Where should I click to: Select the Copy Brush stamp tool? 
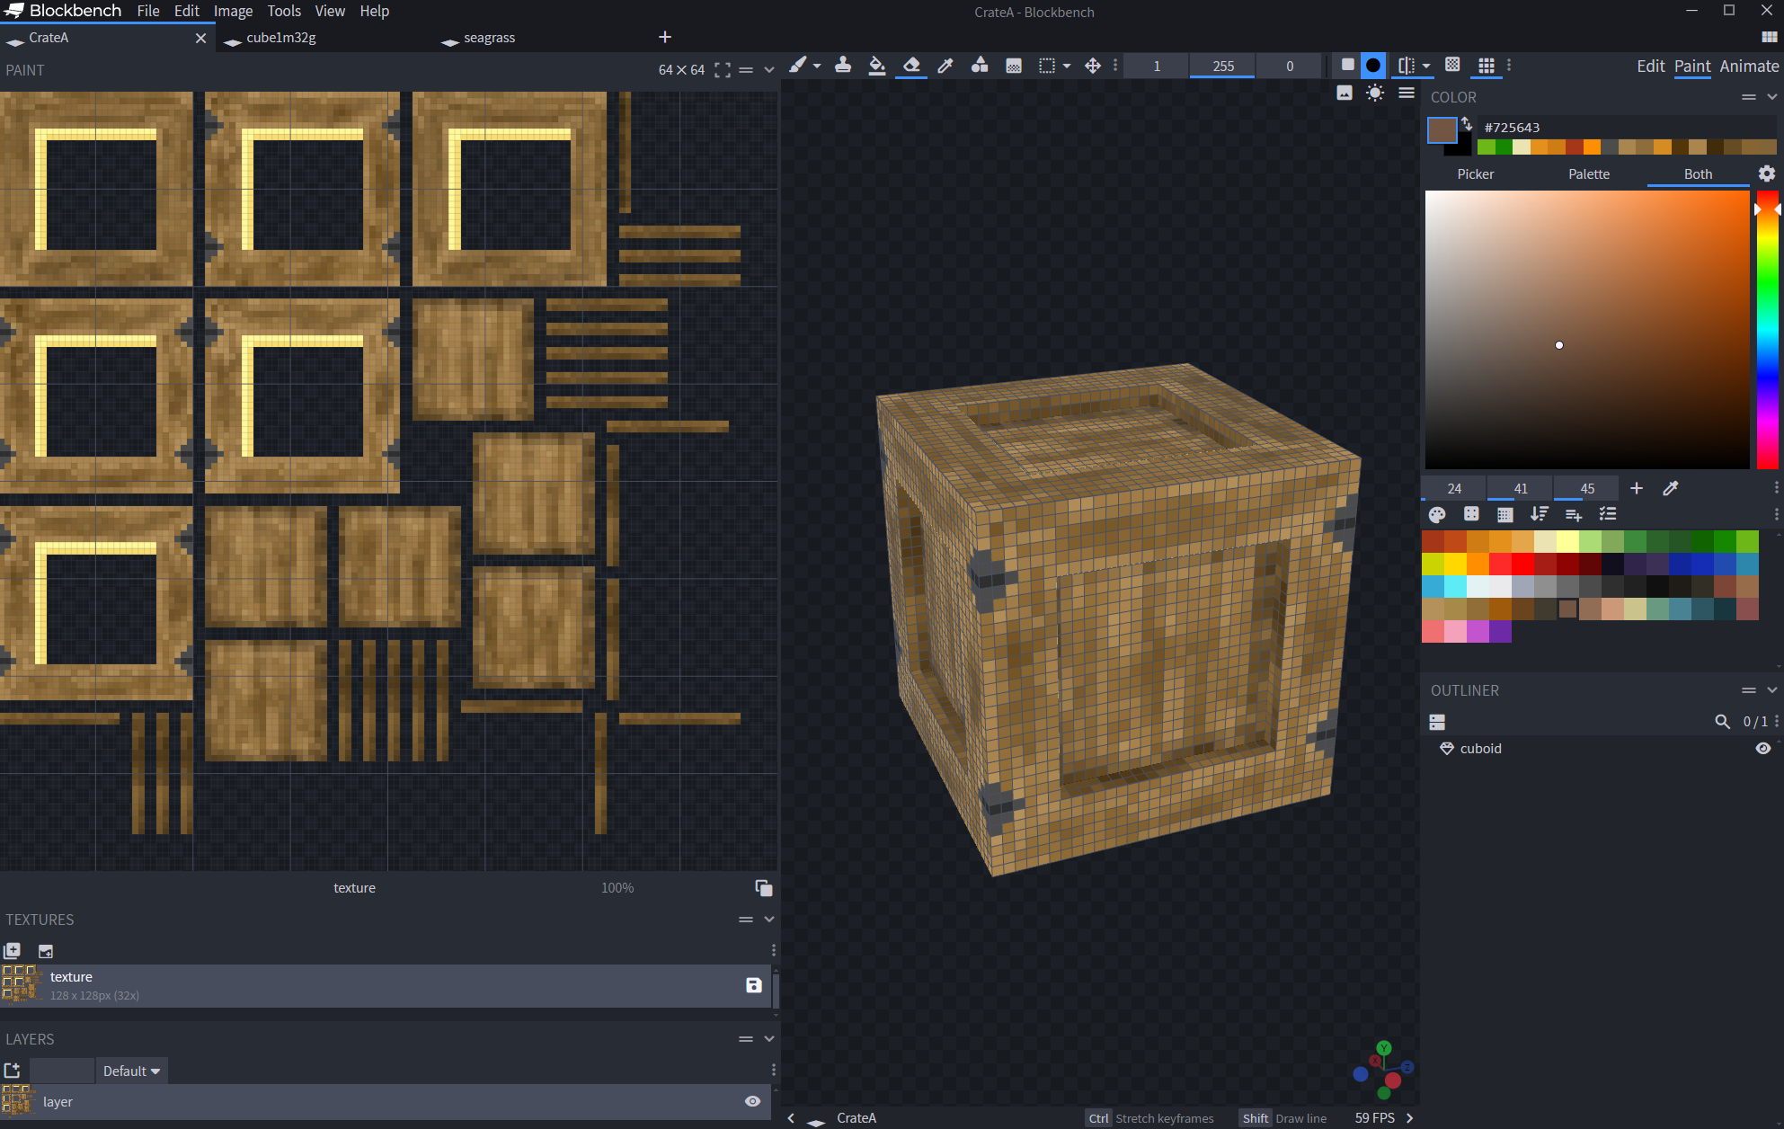(843, 66)
